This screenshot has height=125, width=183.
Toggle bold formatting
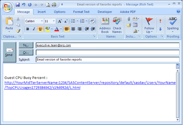(28, 29)
